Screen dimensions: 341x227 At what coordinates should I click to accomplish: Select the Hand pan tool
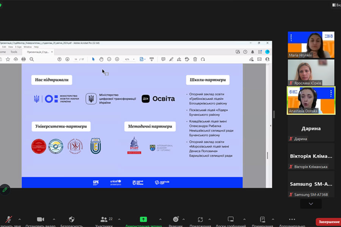pos(101,59)
